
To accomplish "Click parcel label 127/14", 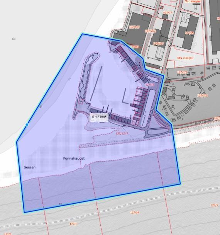I will pos(135,213).
